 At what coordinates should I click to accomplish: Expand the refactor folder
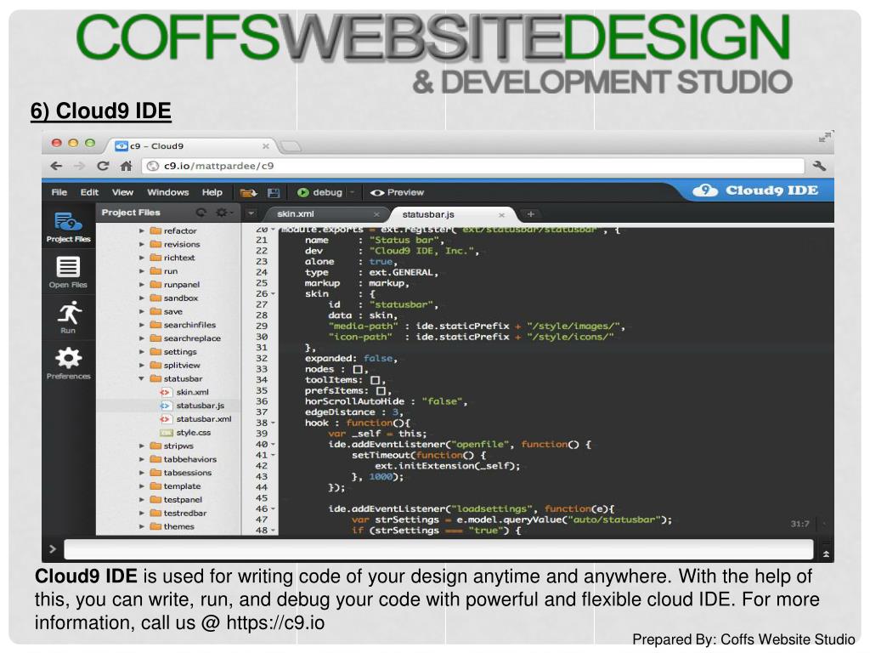pyautogui.click(x=142, y=230)
